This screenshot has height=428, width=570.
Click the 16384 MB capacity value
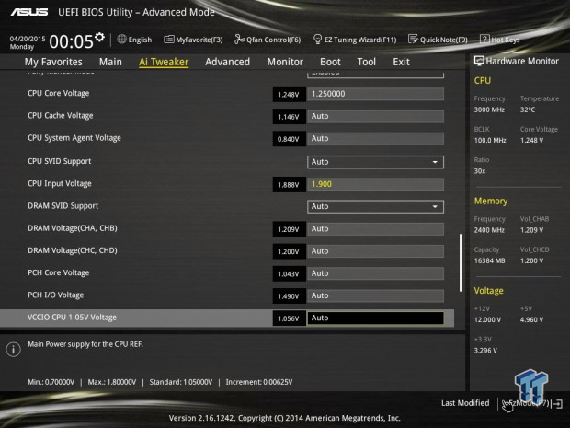(x=489, y=260)
